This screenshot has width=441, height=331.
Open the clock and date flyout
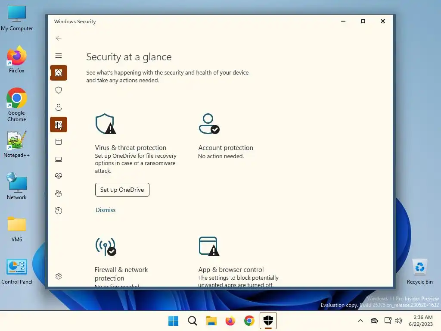pos(421,321)
